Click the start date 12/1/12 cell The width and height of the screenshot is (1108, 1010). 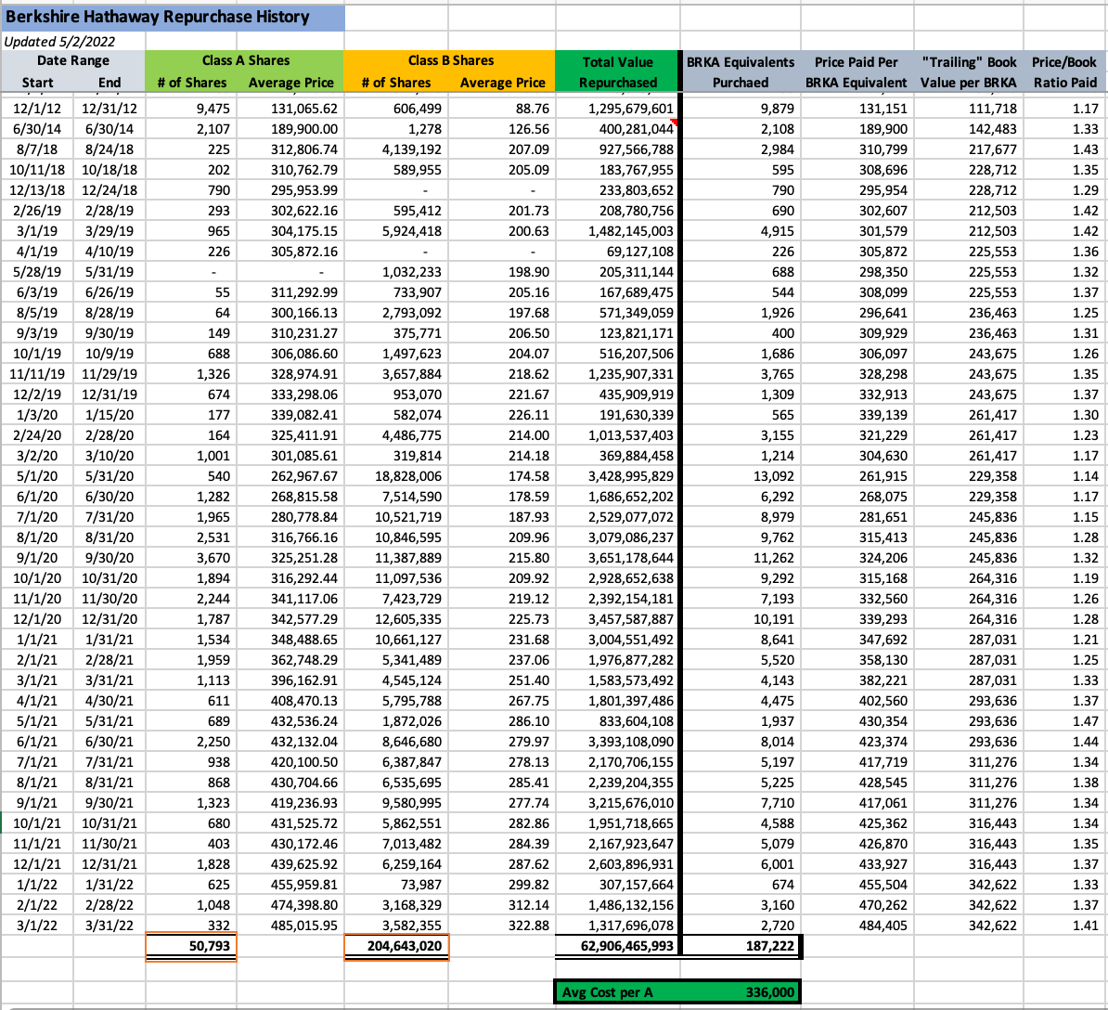click(37, 109)
